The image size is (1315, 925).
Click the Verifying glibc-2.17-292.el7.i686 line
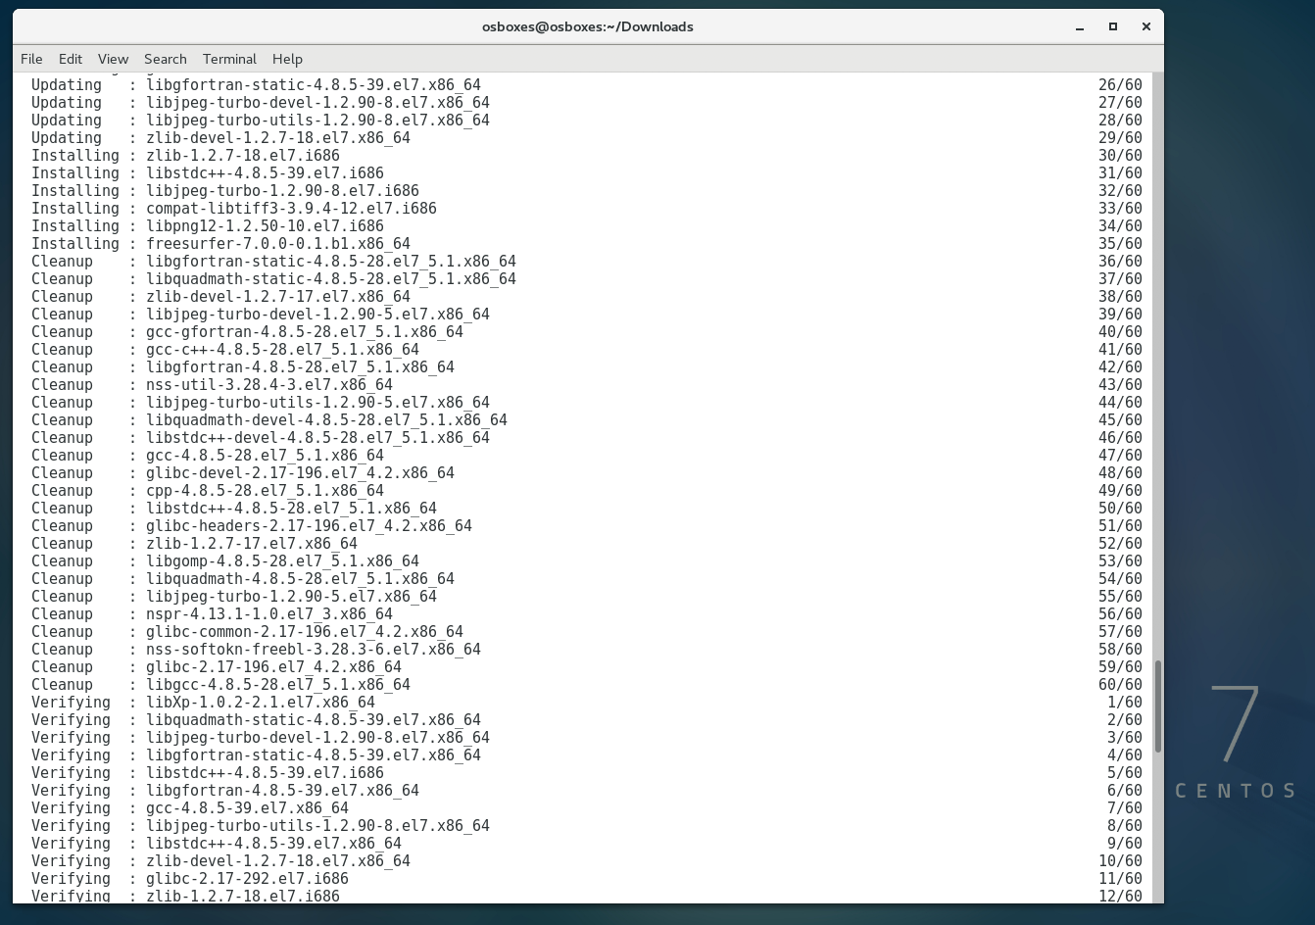coord(247,879)
